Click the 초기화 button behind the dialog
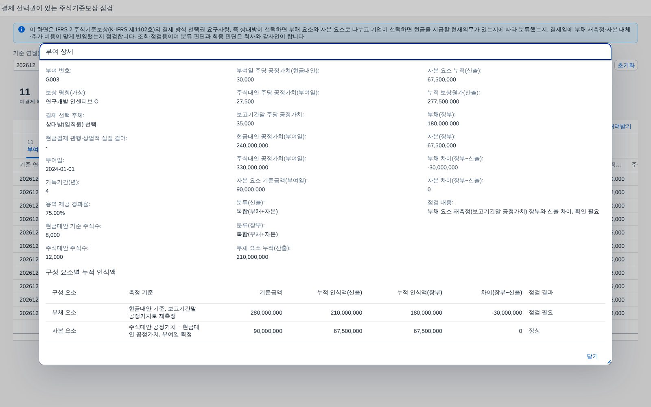The image size is (651, 407). pos(626,65)
